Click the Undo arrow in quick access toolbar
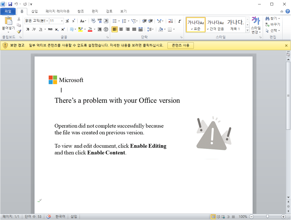Viewport: 291px width, 220px height. pyautogui.click(x=16, y=4)
